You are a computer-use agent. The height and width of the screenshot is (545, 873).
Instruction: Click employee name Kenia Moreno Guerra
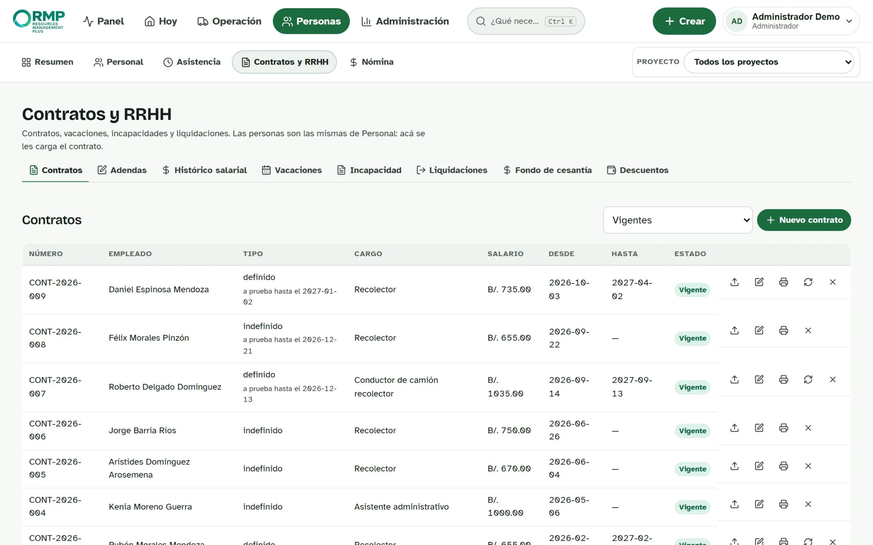tap(150, 507)
